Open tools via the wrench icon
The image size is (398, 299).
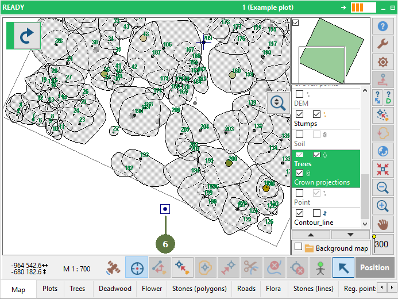coord(382,44)
